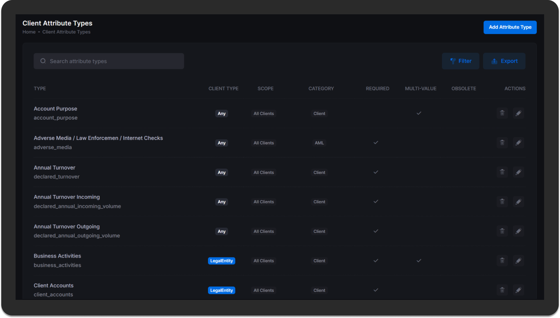The width and height of the screenshot is (560, 318).
Task: Click the LegalEntity badge on Business Activities
Action: [221, 260]
